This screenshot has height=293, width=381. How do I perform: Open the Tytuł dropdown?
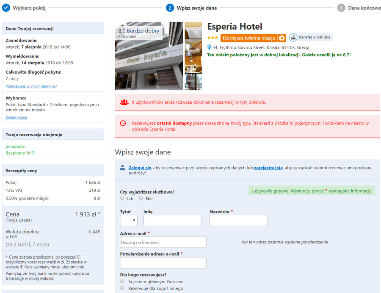click(129, 220)
